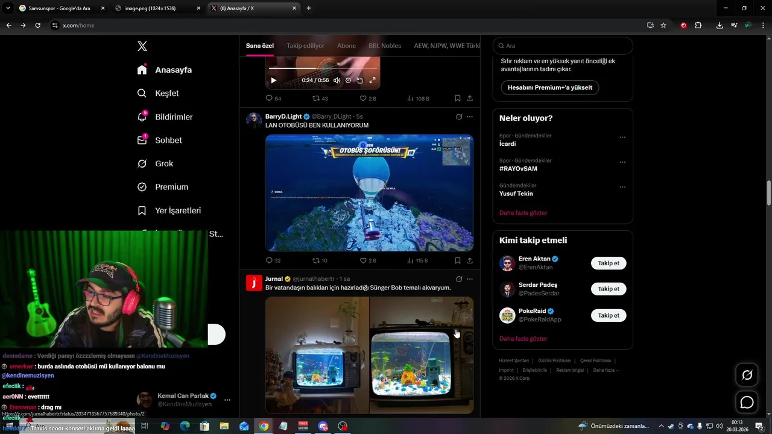772x434 pixels.
Task: View analytics of guitar post, 108 B
Action: click(x=418, y=98)
